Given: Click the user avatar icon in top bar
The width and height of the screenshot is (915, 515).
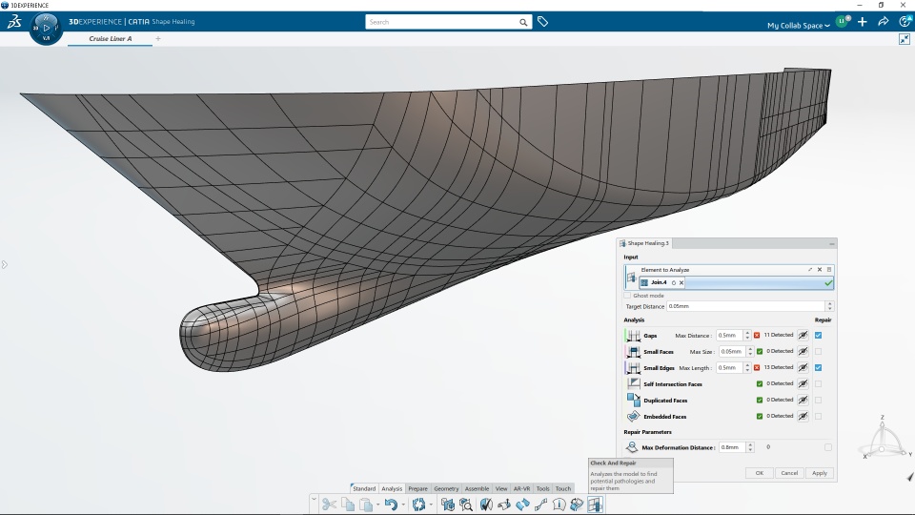Looking at the screenshot, I should [x=843, y=22].
